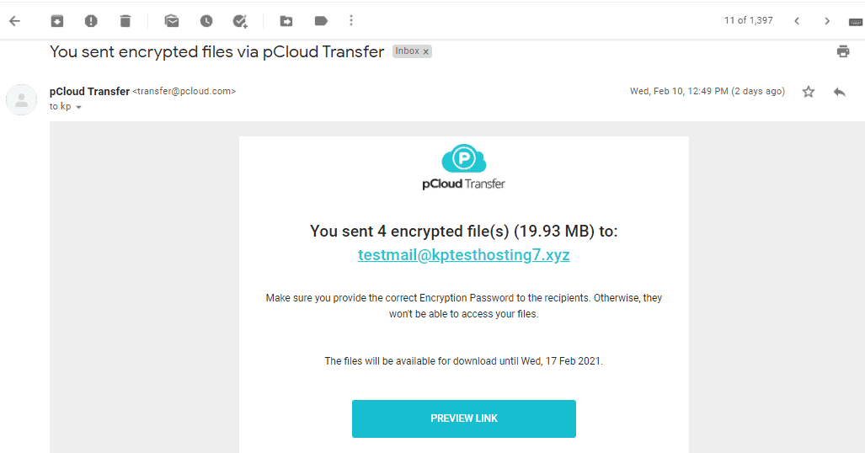Open the More options three-dot menu

(x=351, y=21)
